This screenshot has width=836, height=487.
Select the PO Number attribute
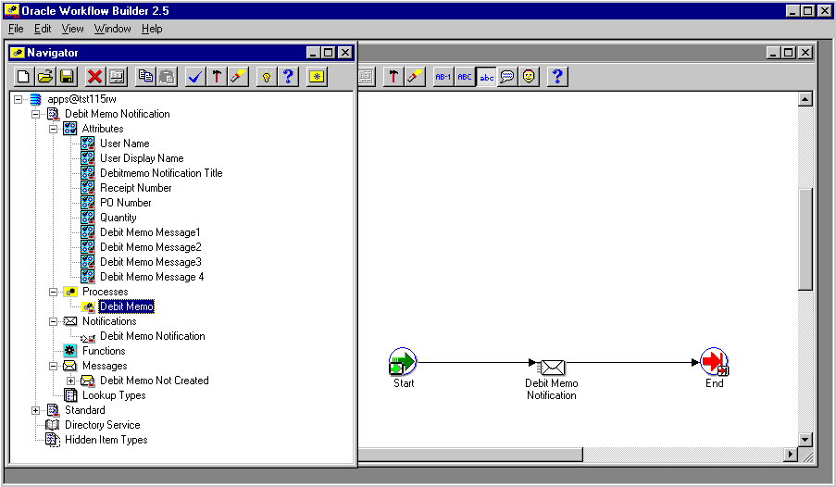pyautogui.click(x=126, y=204)
